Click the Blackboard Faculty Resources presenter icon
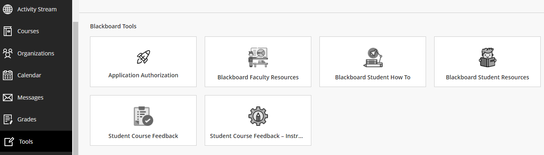Image resolution: width=544 pixels, height=155 pixels. click(x=258, y=57)
